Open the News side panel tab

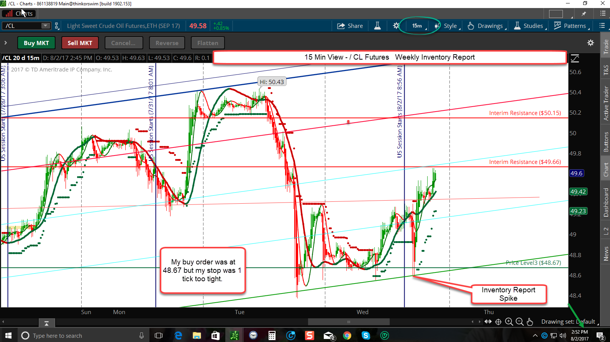pyautogui.click(x=606, y=254)
